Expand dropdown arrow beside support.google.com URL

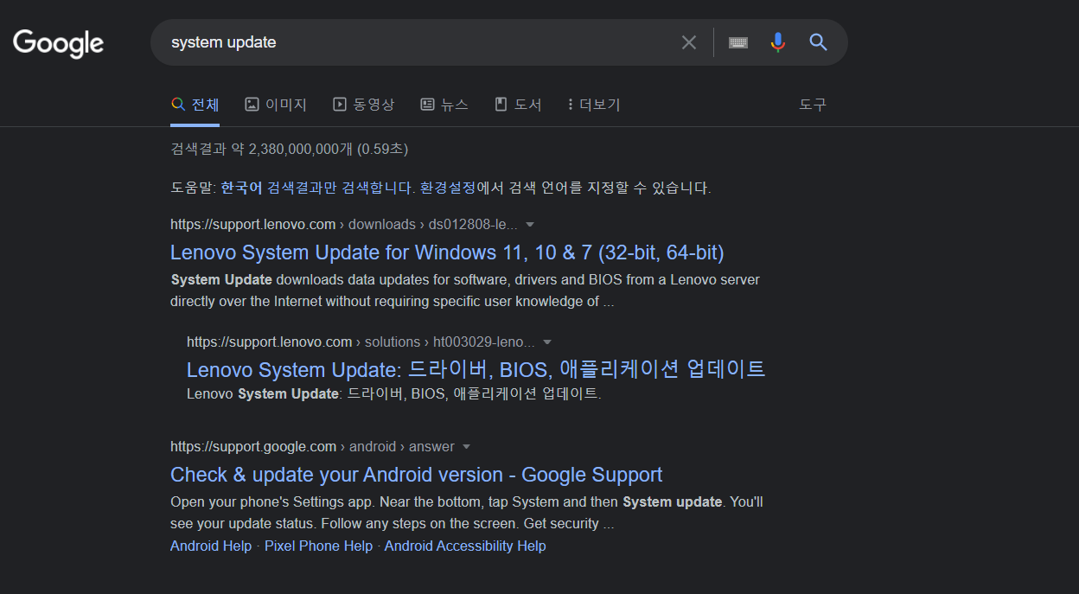(x=466, y=447)
